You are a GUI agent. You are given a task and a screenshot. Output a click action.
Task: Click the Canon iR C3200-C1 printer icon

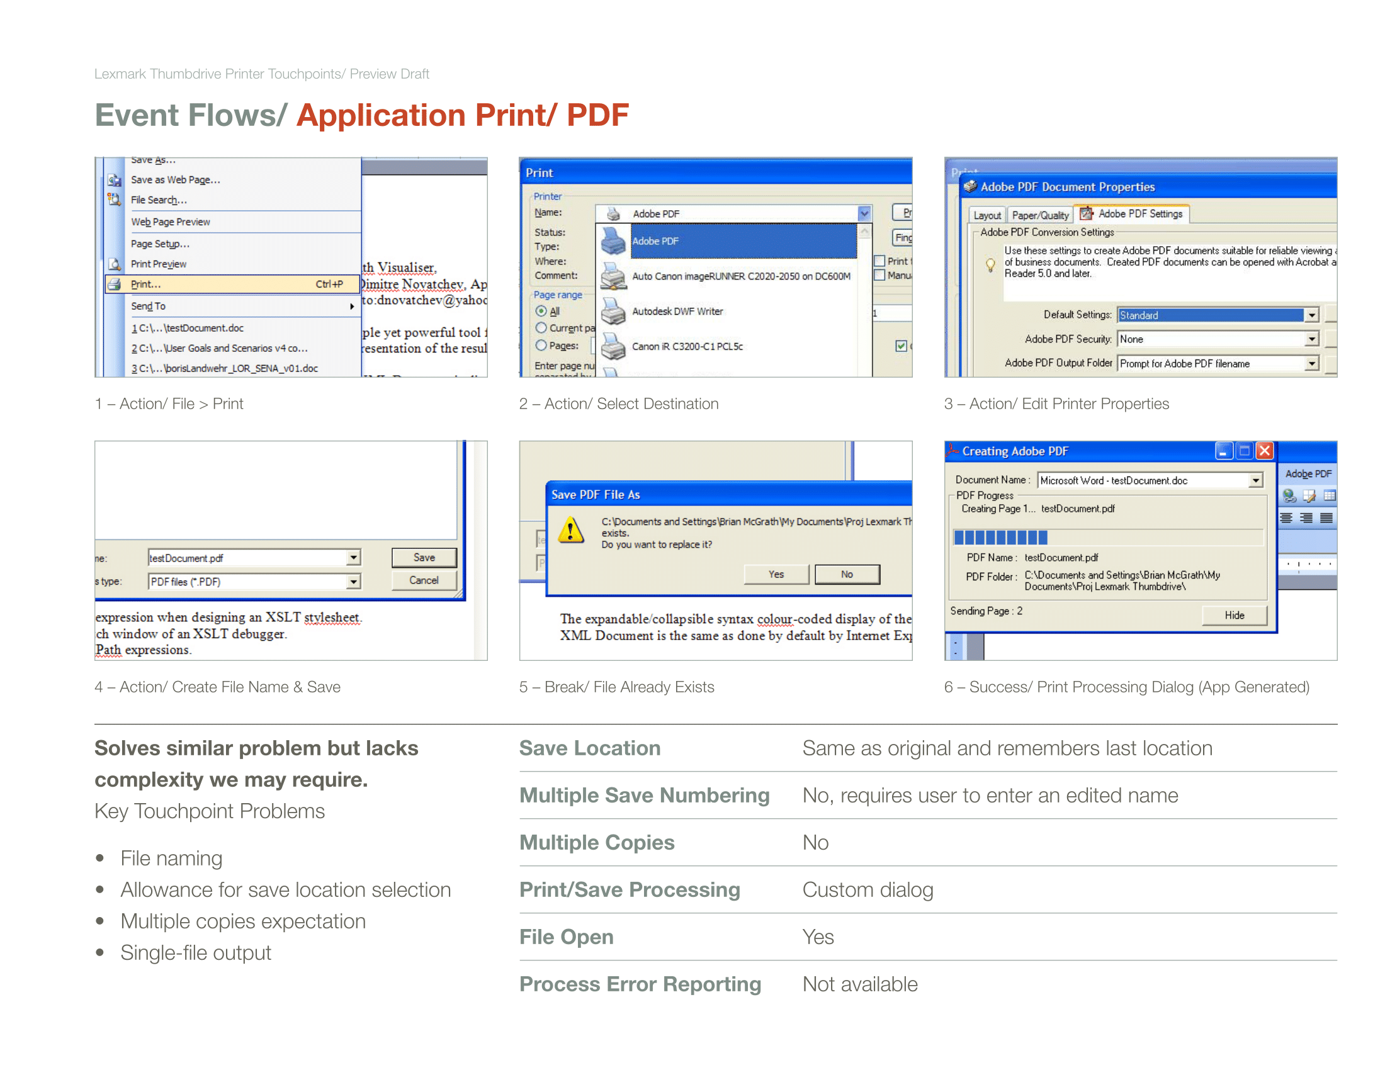(613, 346)
